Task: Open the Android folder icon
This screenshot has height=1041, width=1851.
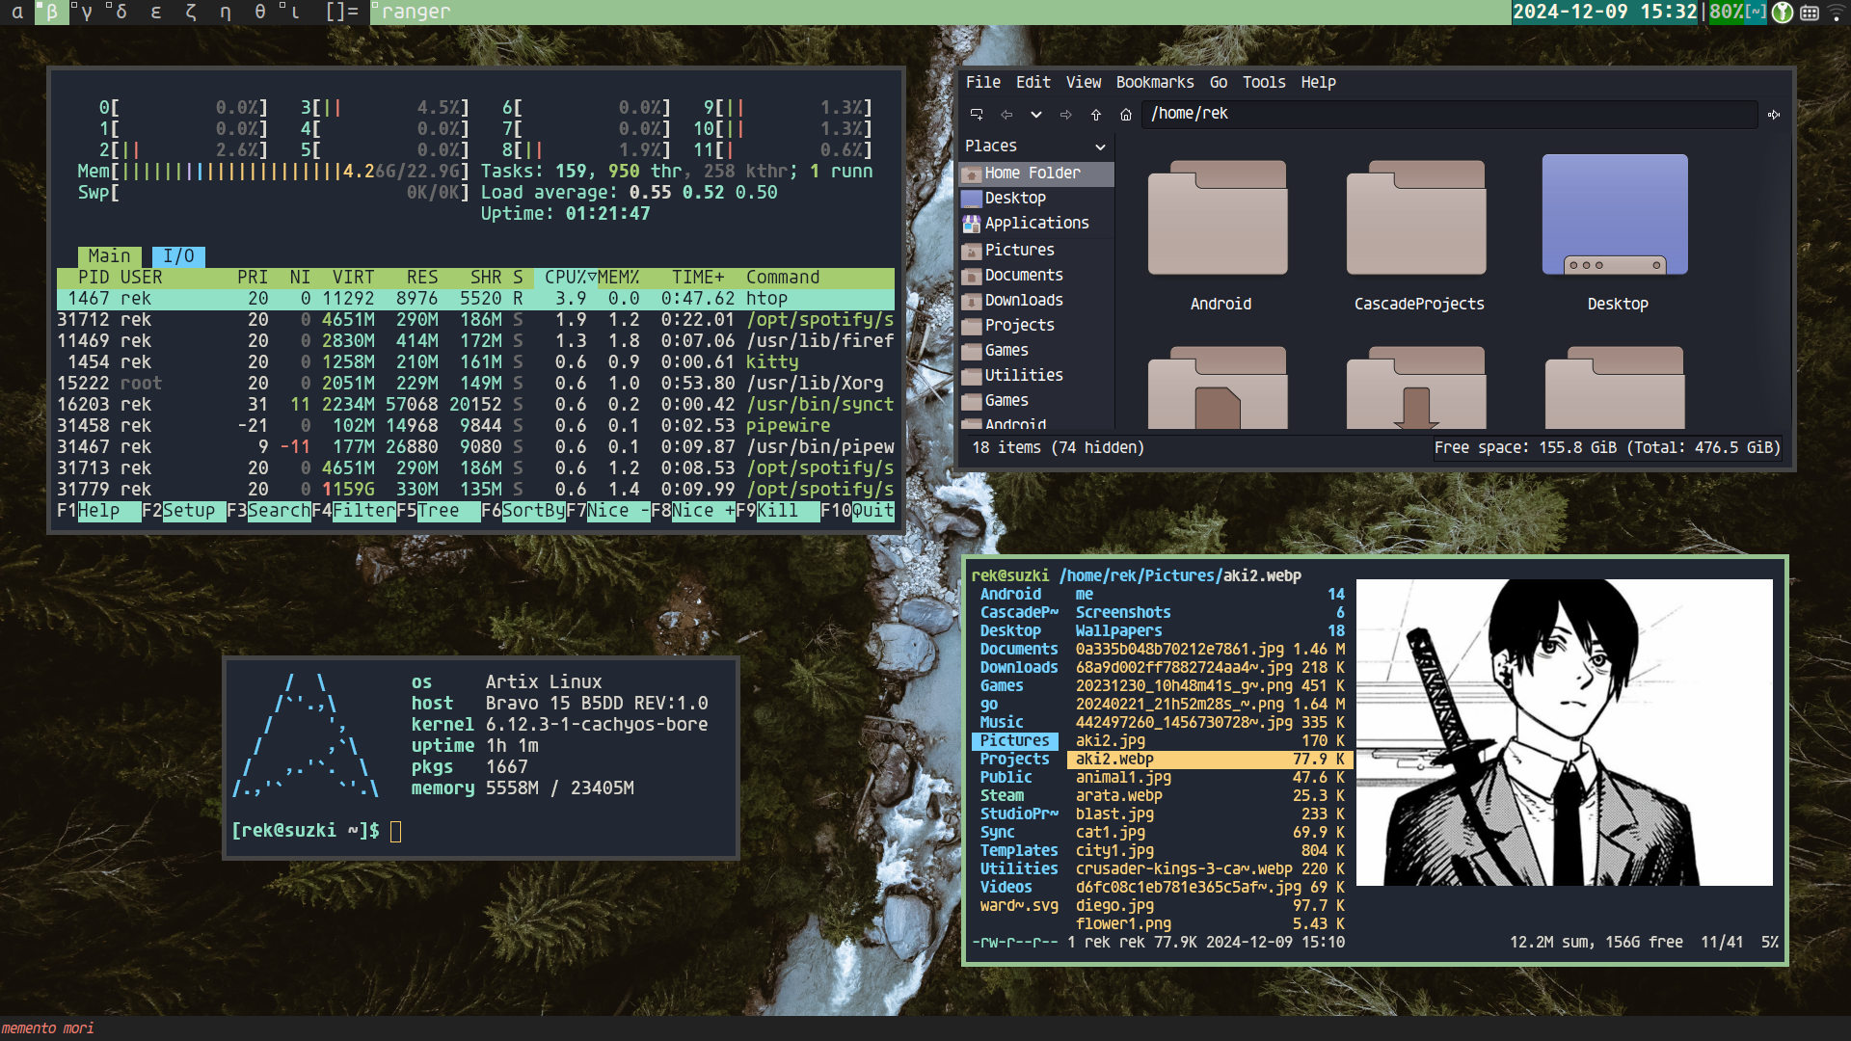Action: coord(1219,219)
